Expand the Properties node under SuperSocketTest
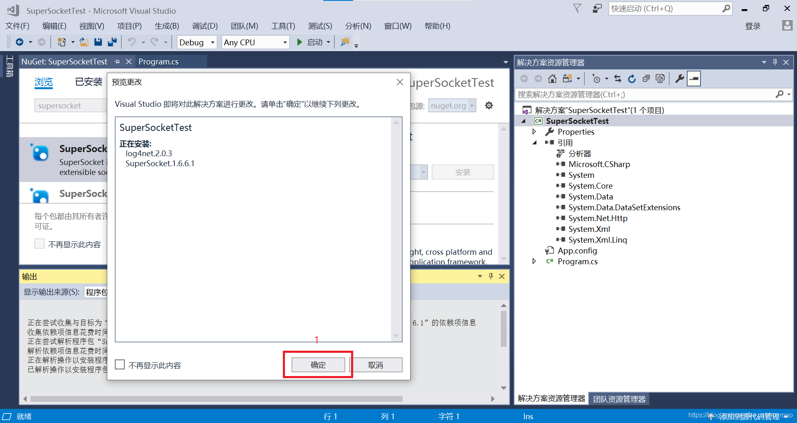 tap(535, 132)
